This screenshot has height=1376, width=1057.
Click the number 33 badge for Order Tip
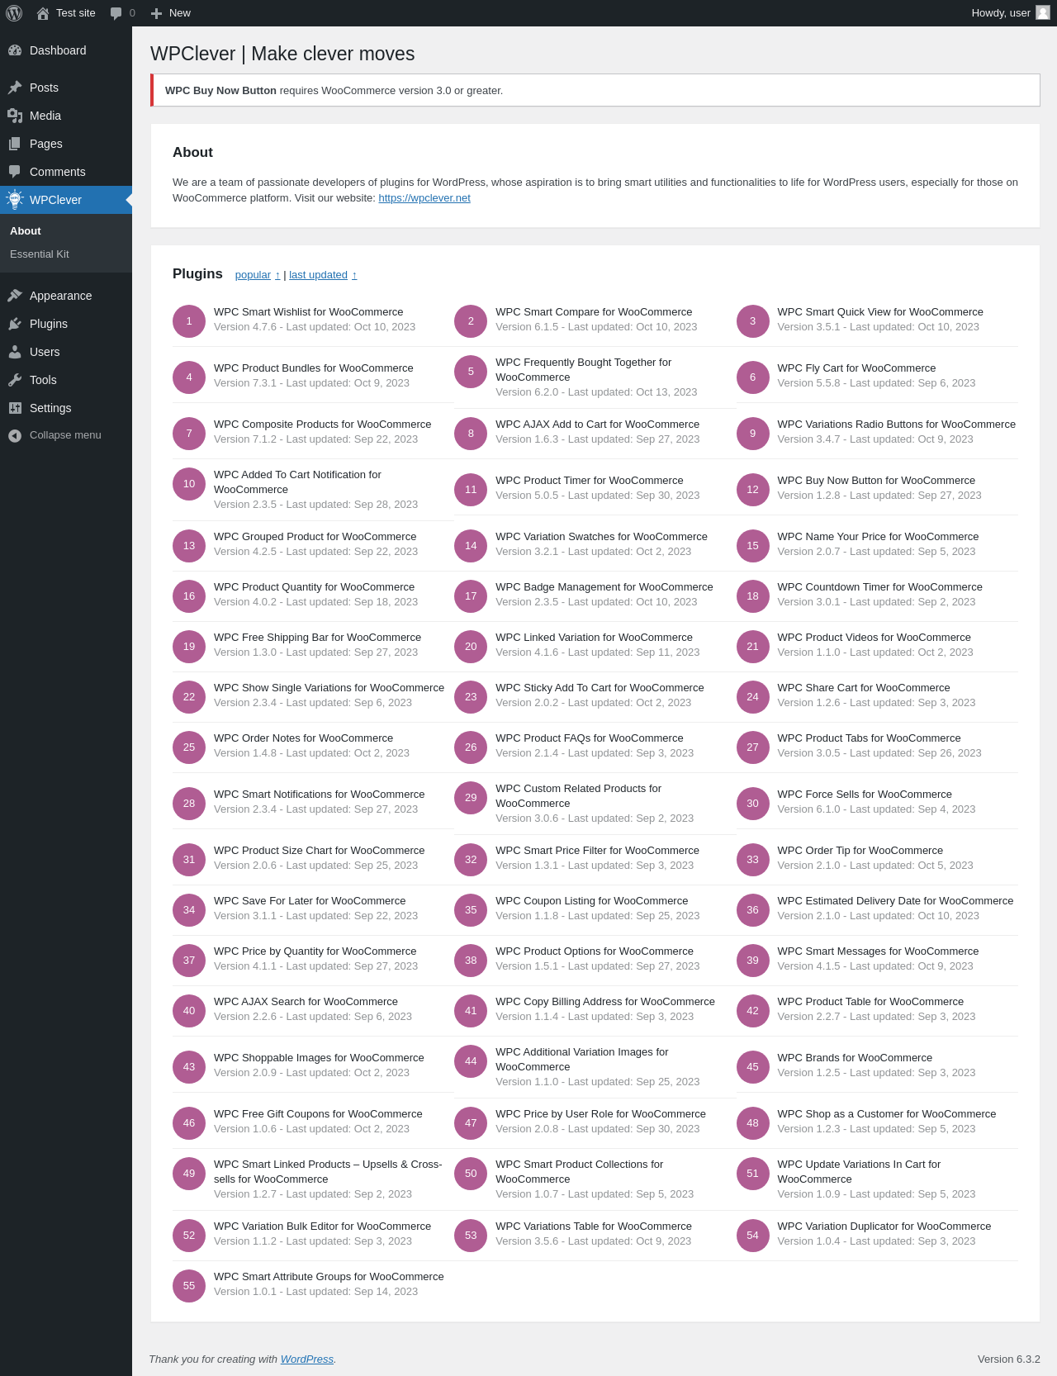click(x=753, y=860)
